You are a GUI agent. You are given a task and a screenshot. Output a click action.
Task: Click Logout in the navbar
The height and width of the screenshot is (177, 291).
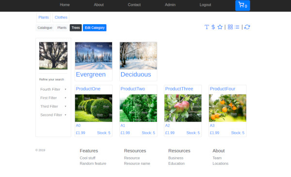point(205,5)
